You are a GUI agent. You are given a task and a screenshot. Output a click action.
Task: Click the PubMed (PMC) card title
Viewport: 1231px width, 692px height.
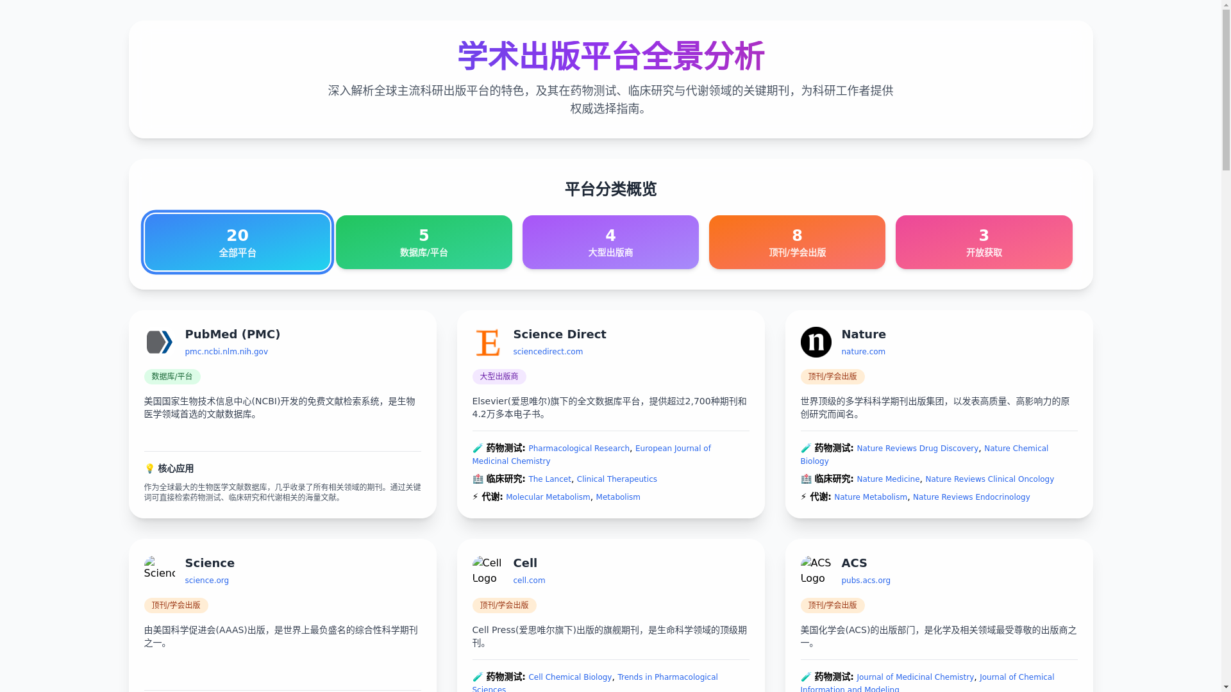(233, 334)
